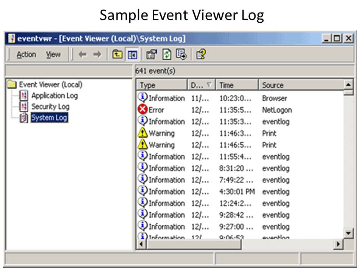Click the warning icon of the 11:46:3 Print event
The image size is (363, 272).
click(142, 133)
